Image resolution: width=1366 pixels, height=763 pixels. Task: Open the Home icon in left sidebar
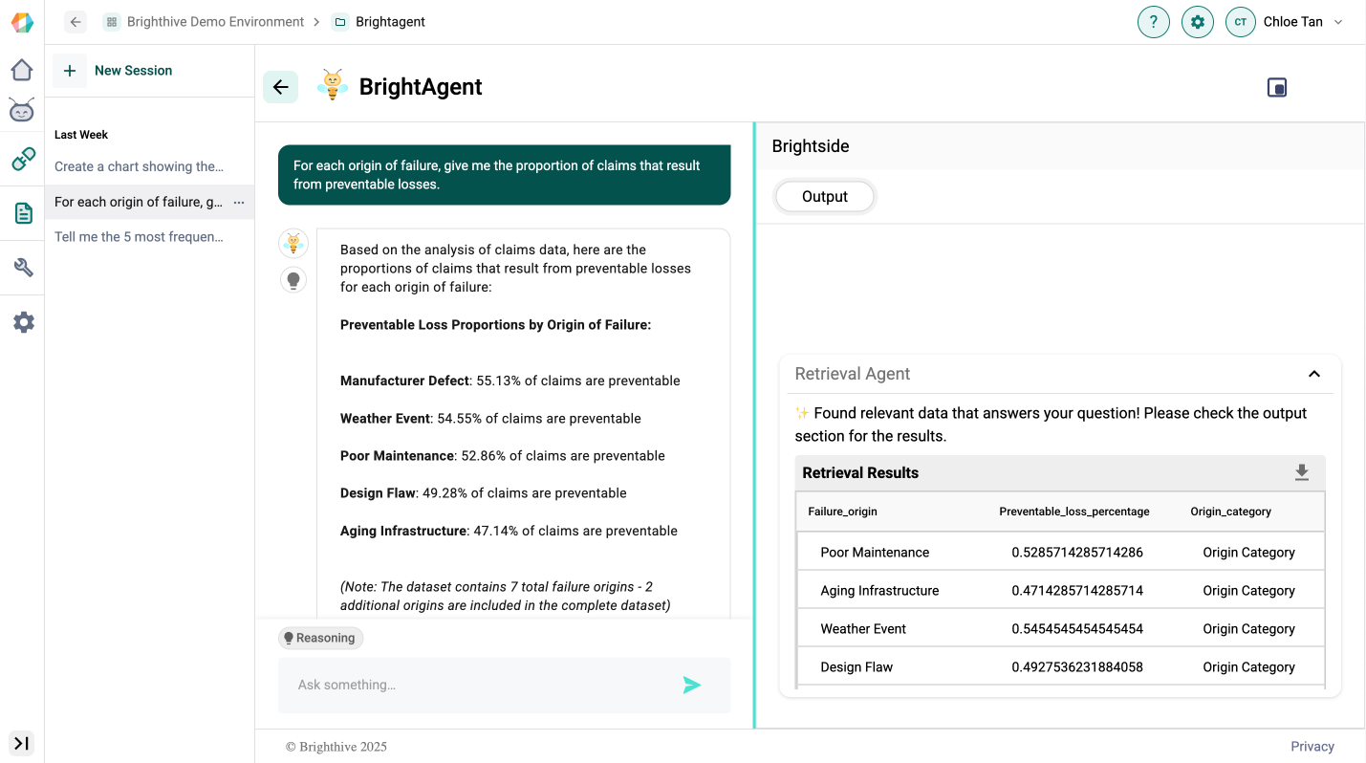22,70
